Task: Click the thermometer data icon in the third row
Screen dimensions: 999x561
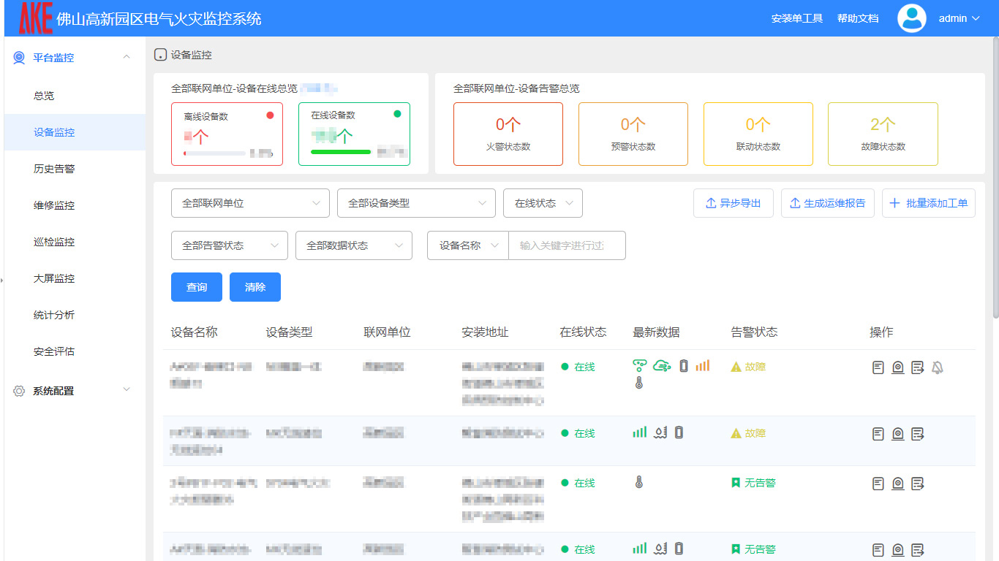Action: (x=639, y=483)
